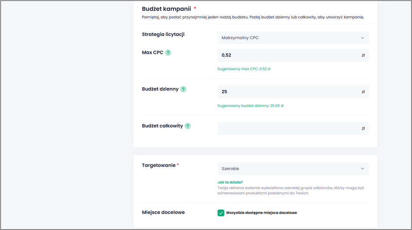Viewport: 412px width, 230px height.
Task: Click the zł suffix in Budżet dzienny field
Action: [x=363, y=92]
